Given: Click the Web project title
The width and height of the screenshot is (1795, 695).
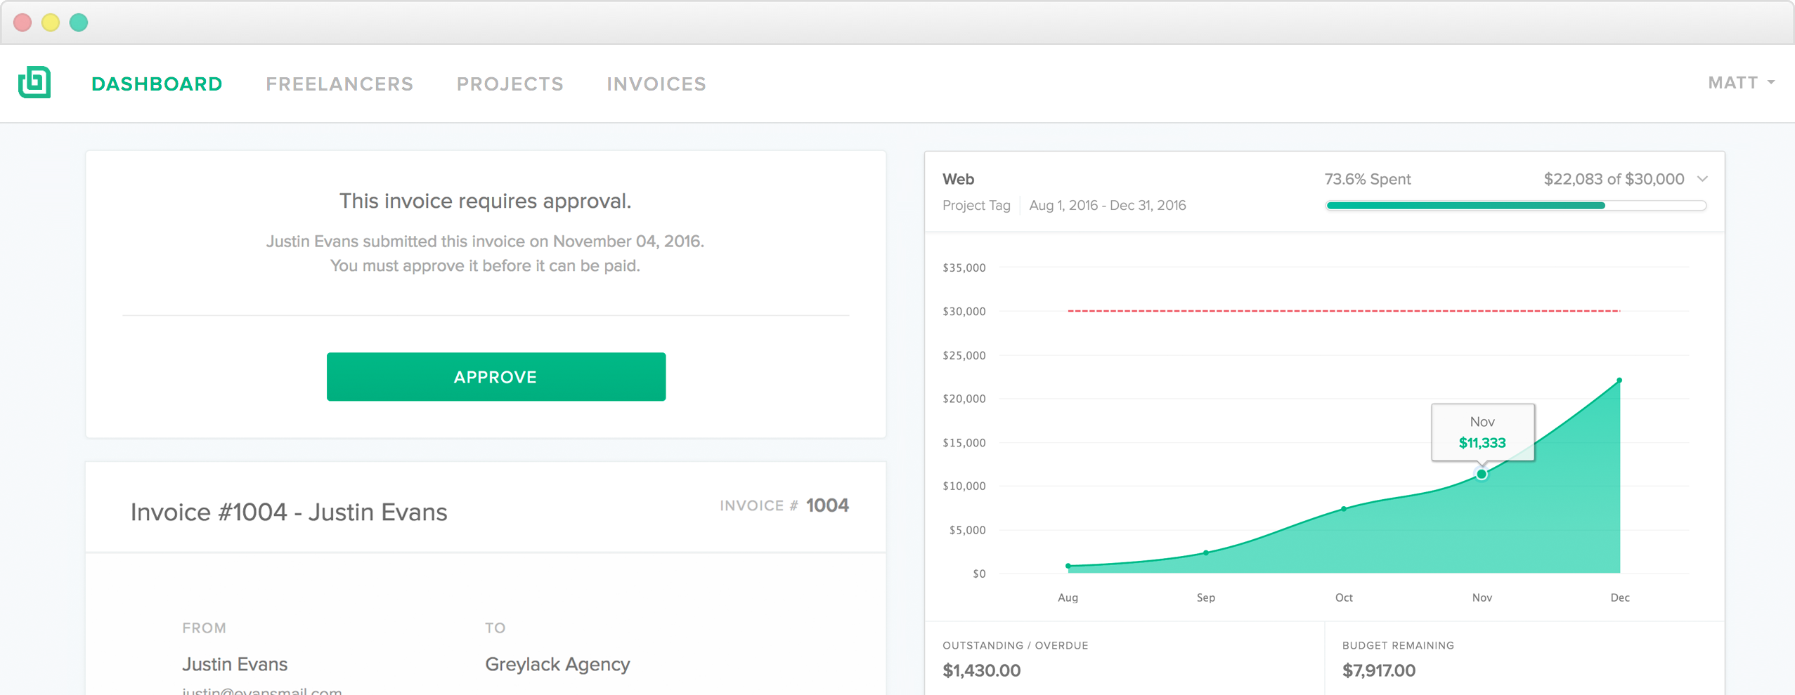Looking at the screenshot, I should (x=958, y=179).
